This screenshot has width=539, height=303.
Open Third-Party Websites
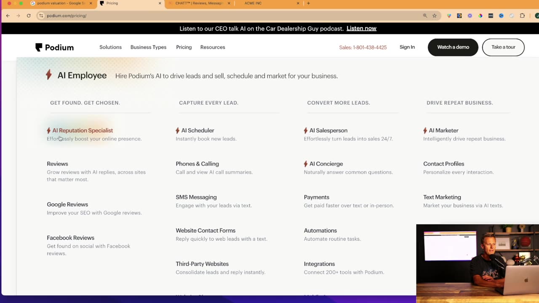[x=202, y=264]
